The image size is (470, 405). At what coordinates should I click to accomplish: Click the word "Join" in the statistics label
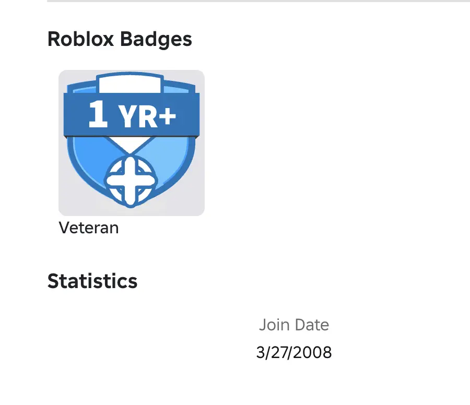click(x=274, y=325)
